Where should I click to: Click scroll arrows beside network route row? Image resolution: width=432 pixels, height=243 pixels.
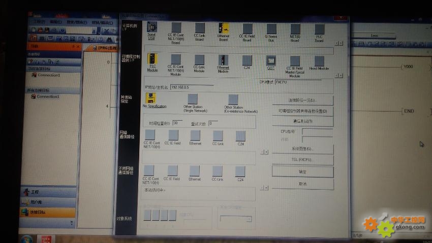[264, 152]
